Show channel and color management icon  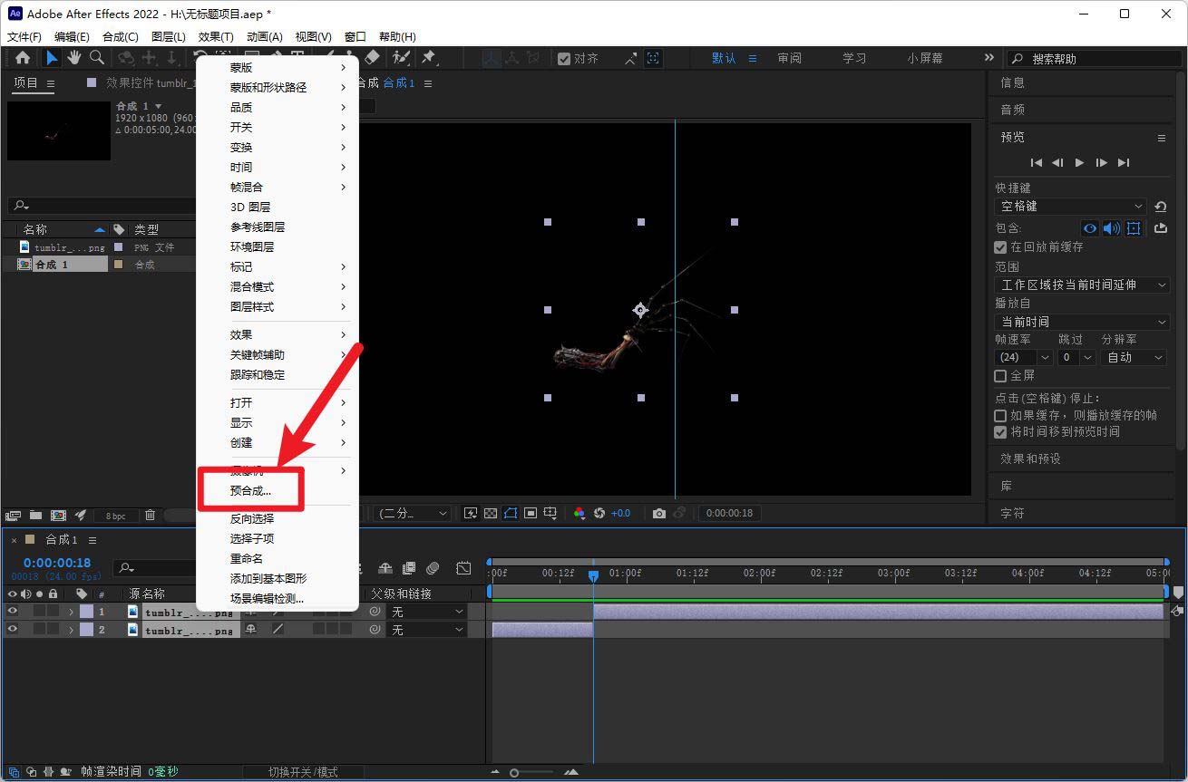[579, 513]
